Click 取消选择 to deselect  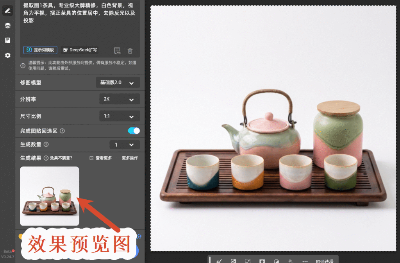click(325, 261)
